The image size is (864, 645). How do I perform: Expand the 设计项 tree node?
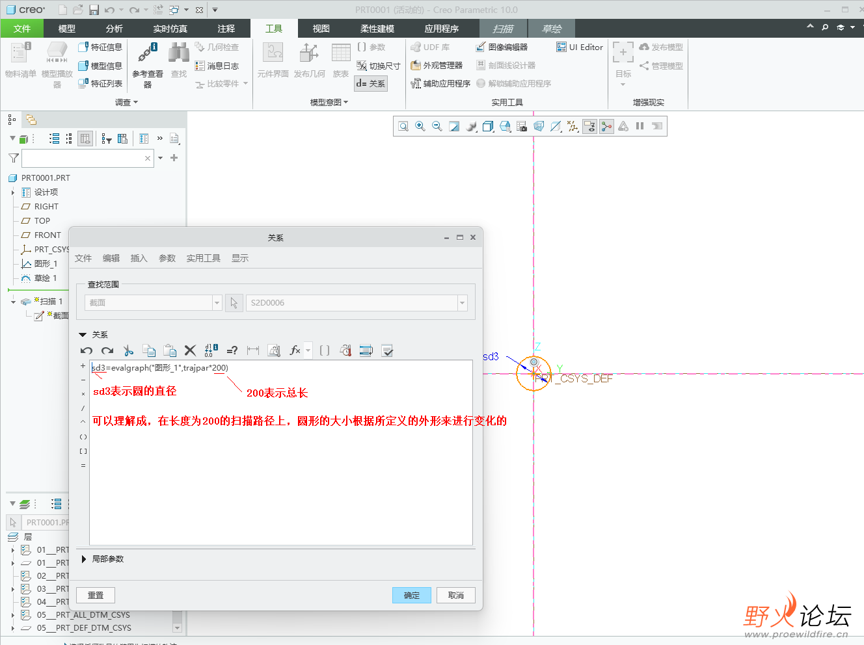tap(12, 192)
